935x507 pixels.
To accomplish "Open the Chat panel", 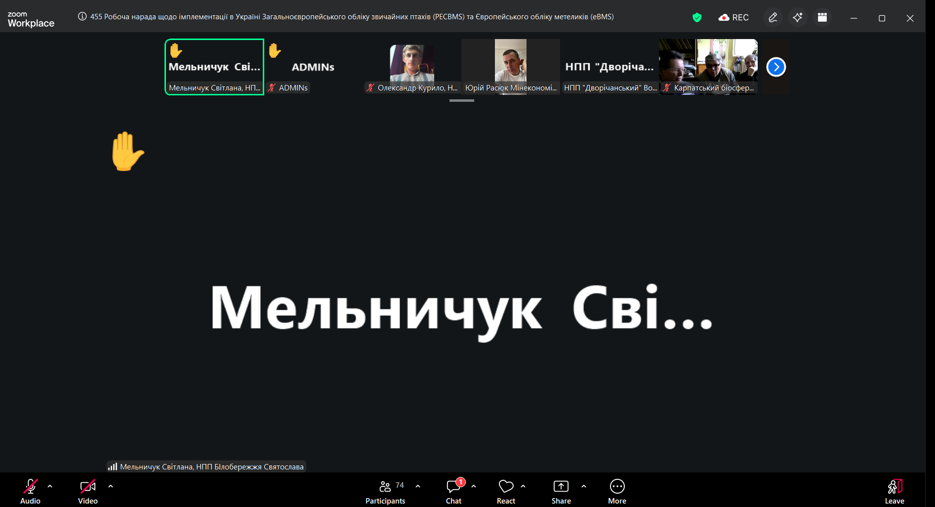I will point(453,491).
